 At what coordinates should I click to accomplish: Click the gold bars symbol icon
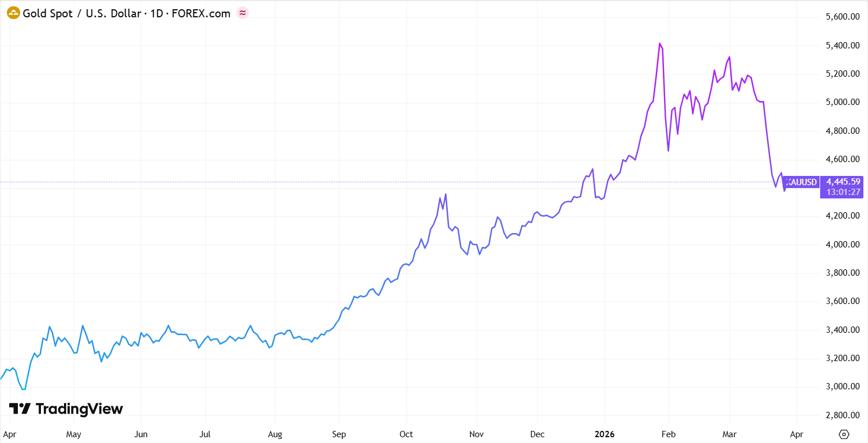[x=13, y=13]
